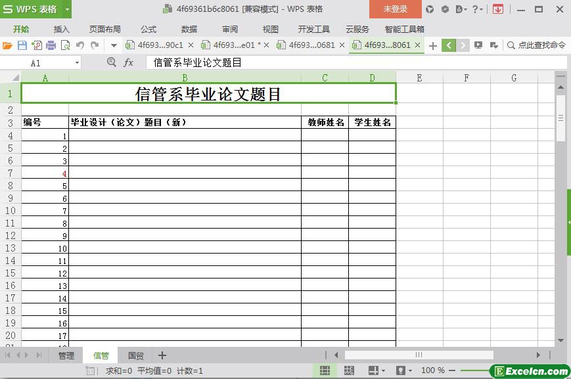Open the help question mark dropdown
This screenshot has width=571, height=379.
tap(477, 9)
